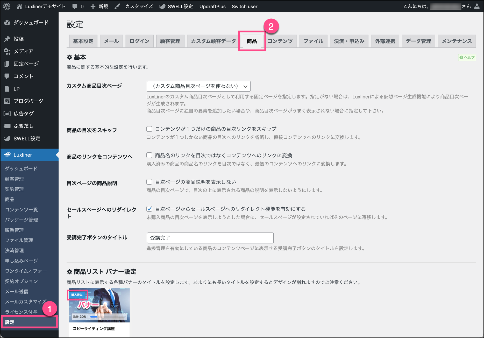
Task: Uncheck セールスページへのリダイレクト checkbox
Action: (x=149, y=209)
